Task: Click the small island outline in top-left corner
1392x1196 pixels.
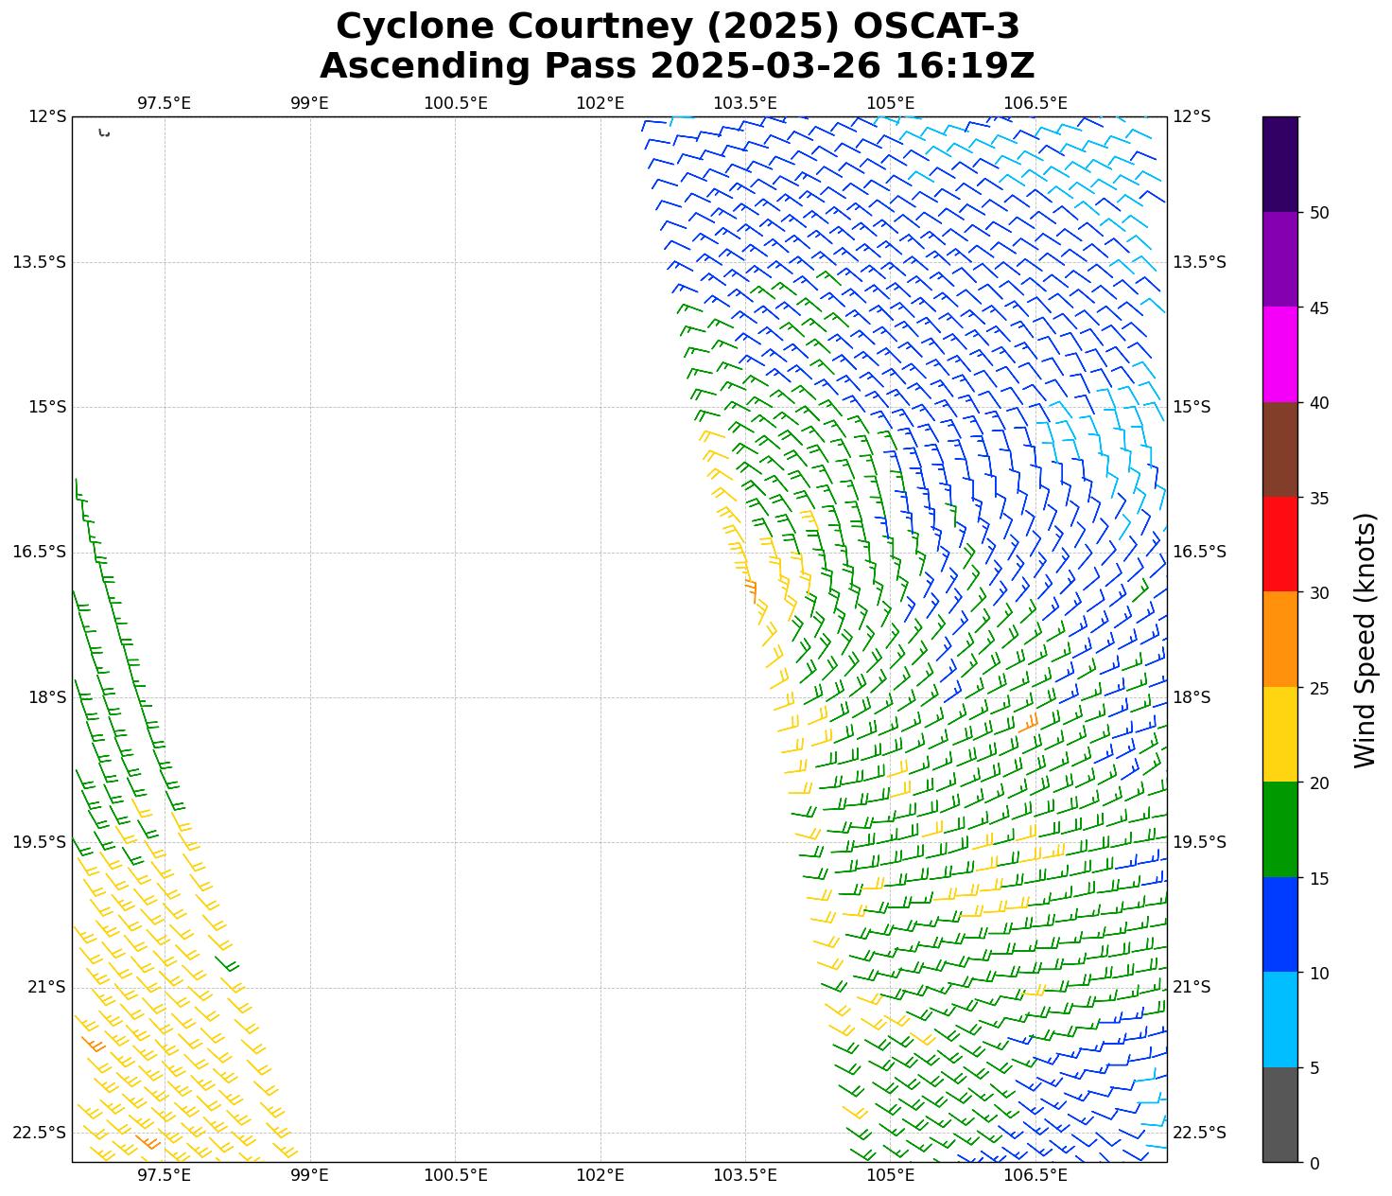Action: (x=104, y=133)
